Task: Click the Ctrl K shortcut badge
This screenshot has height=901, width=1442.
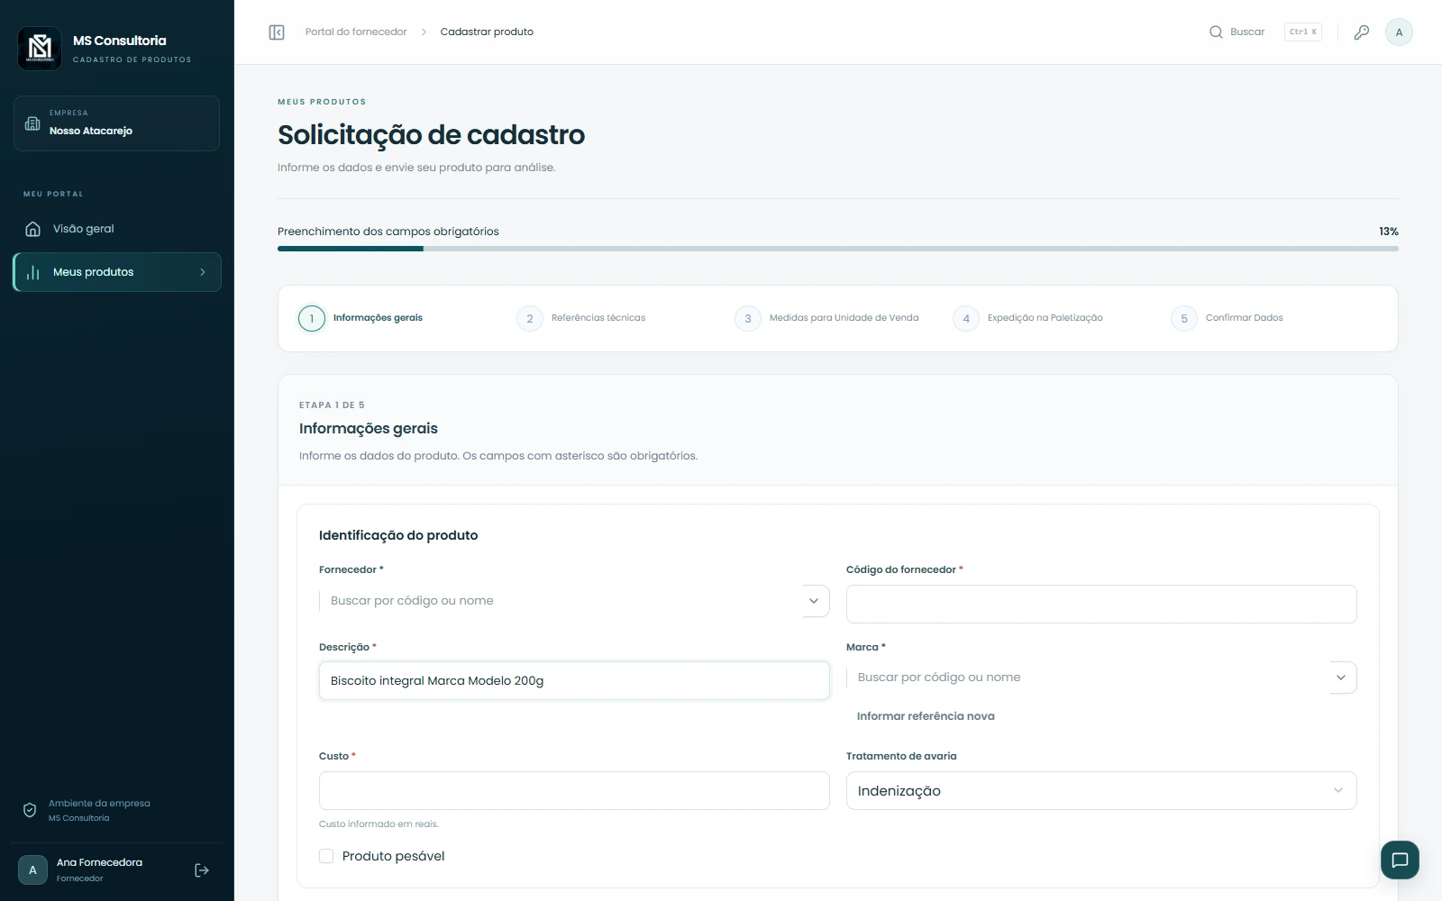Action: point(1302,32)
